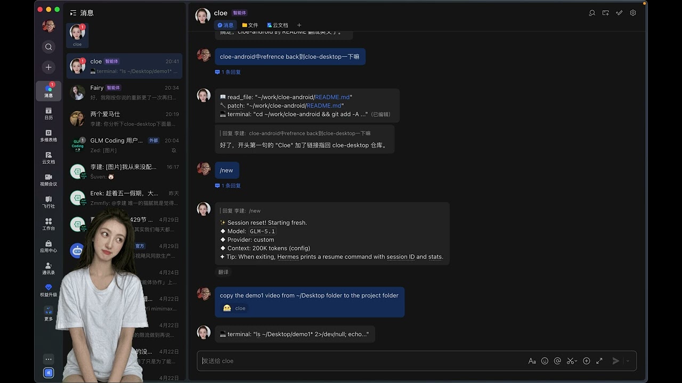
Task: Click the cloe reaction chip on demo1 message
Action: click(234, 308)
